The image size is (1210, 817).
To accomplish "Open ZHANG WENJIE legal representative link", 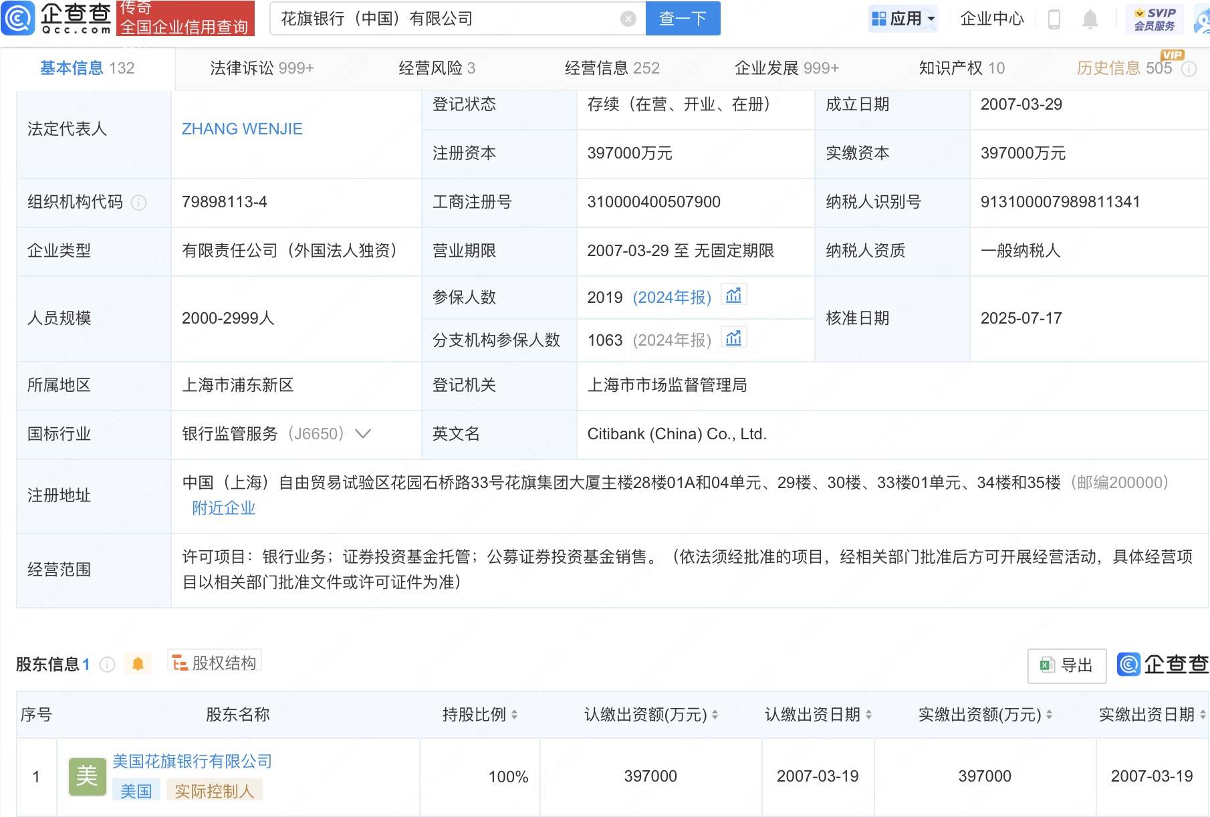I will [x=242, y=129].
